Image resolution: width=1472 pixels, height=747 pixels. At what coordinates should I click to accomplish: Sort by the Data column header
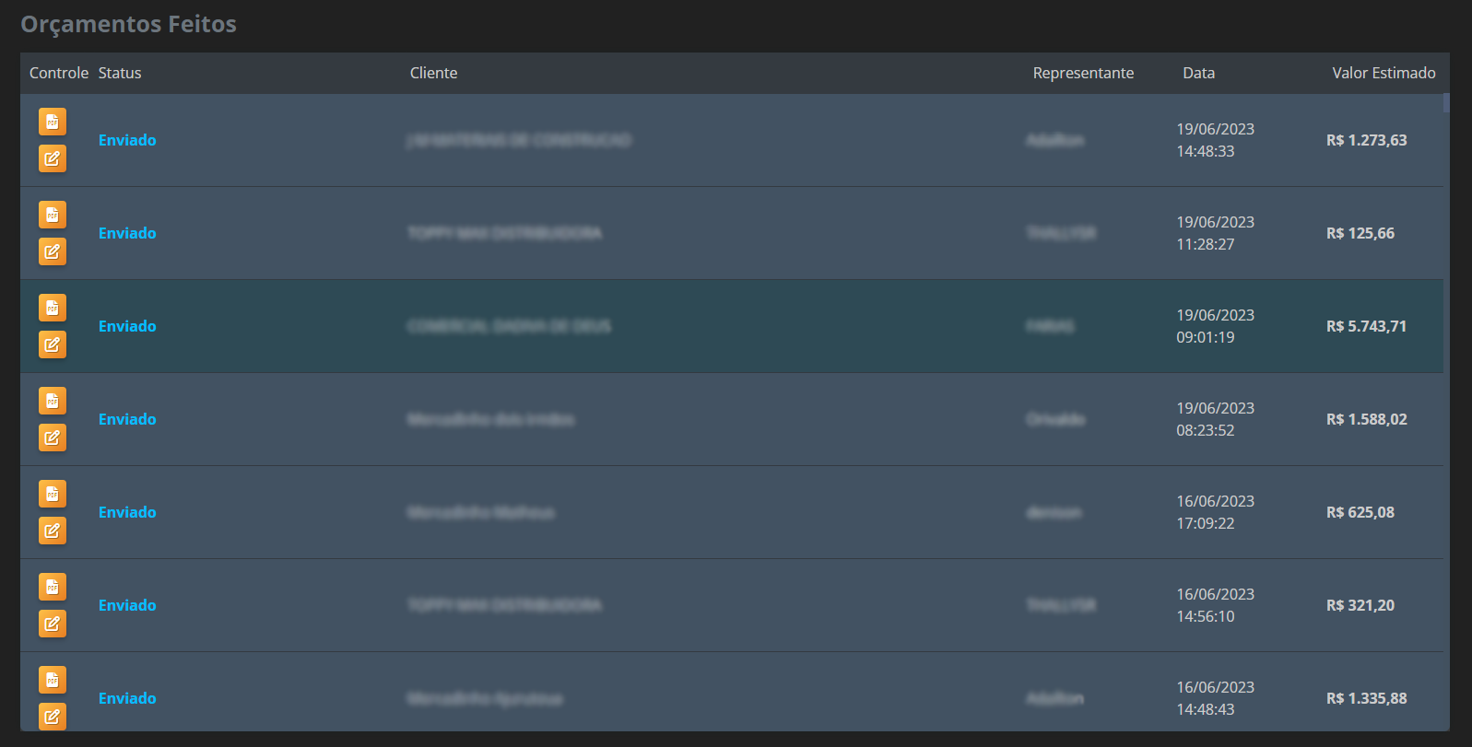[x=1198, y=73]
